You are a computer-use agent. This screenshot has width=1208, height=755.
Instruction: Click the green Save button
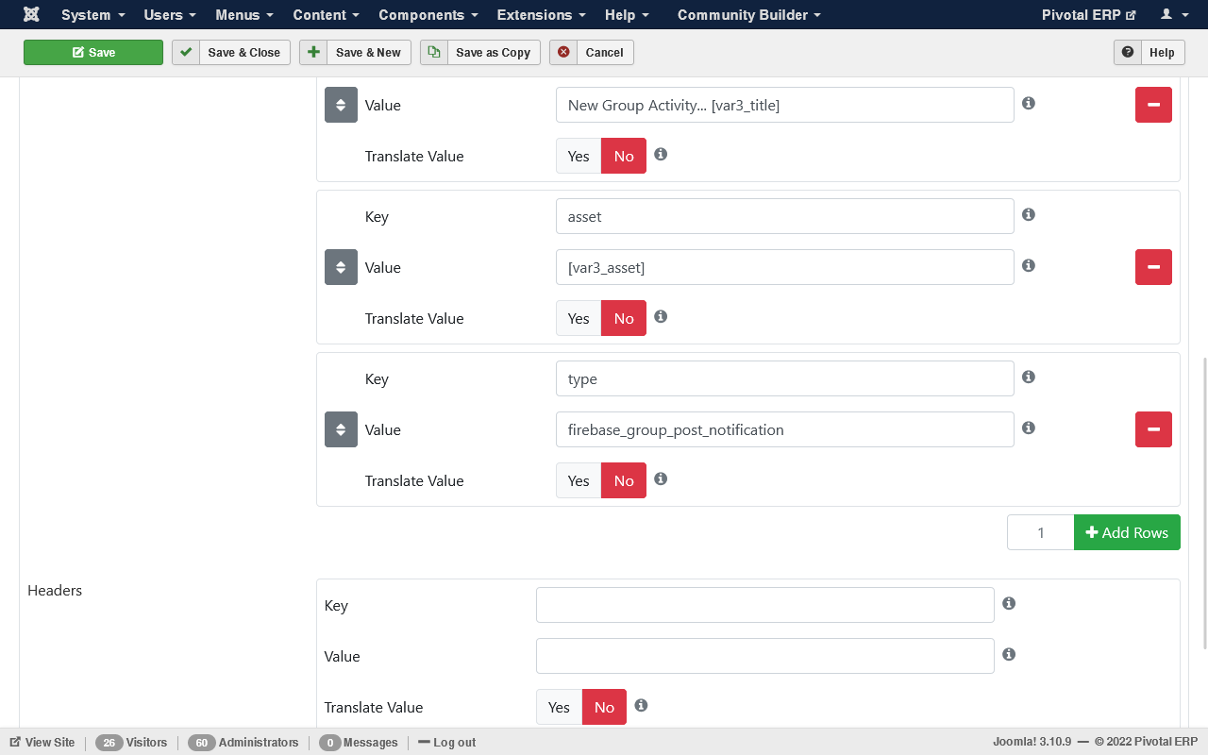[93, 53]
